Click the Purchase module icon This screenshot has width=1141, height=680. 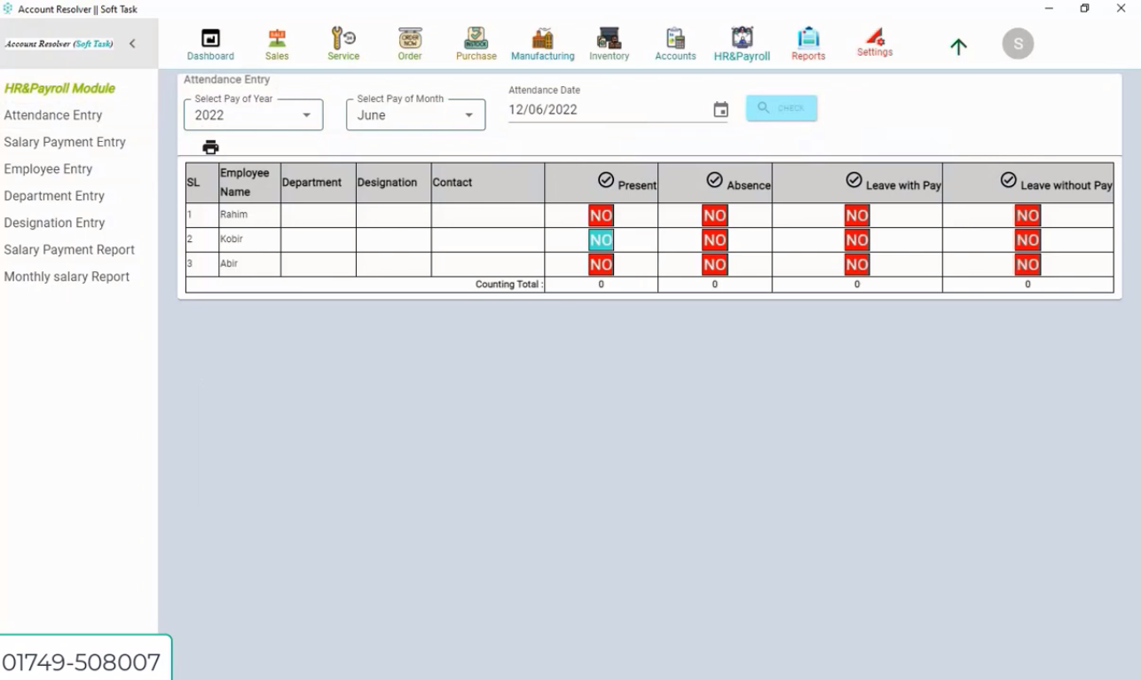coord(476,43)
